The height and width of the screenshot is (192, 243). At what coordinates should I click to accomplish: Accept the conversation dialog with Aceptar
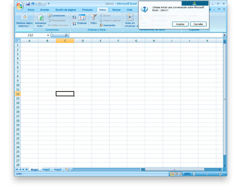(x=180, y=24)
